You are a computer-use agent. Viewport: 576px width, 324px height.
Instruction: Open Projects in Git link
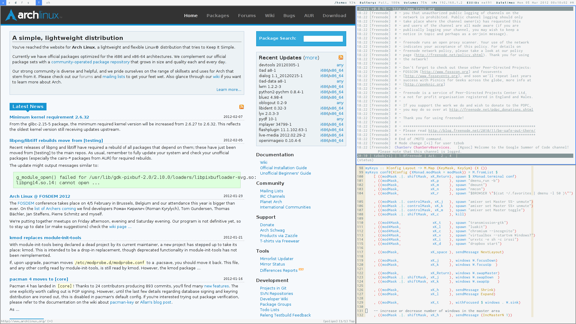(273, 288)
